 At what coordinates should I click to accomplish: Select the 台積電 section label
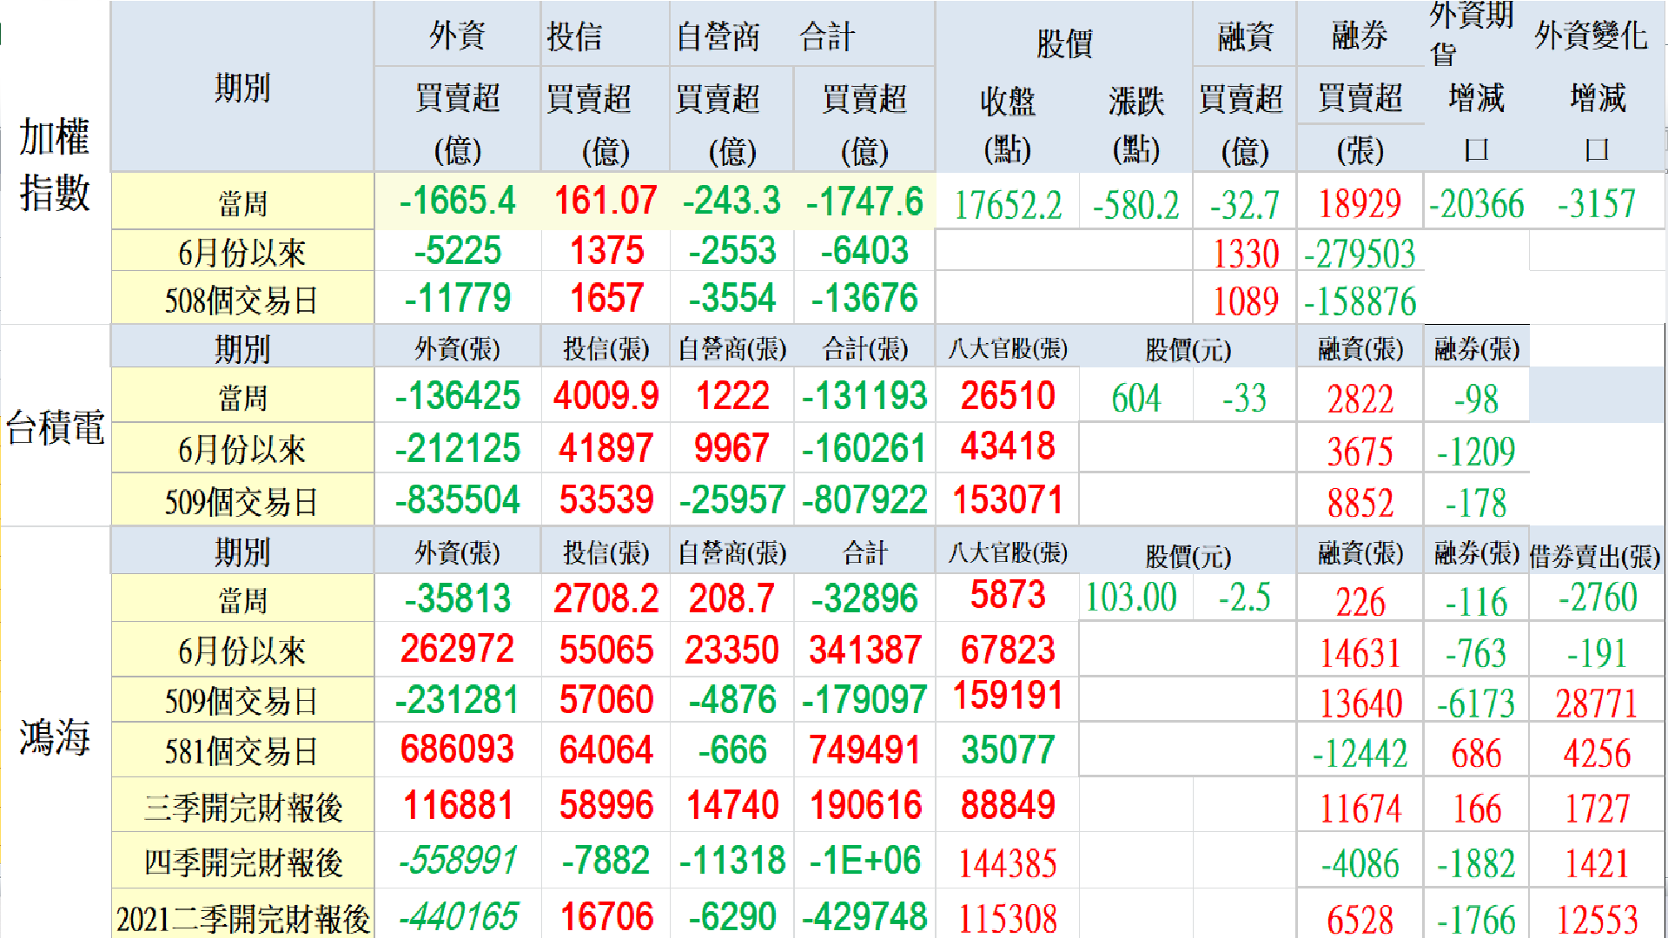pos(55,427)
